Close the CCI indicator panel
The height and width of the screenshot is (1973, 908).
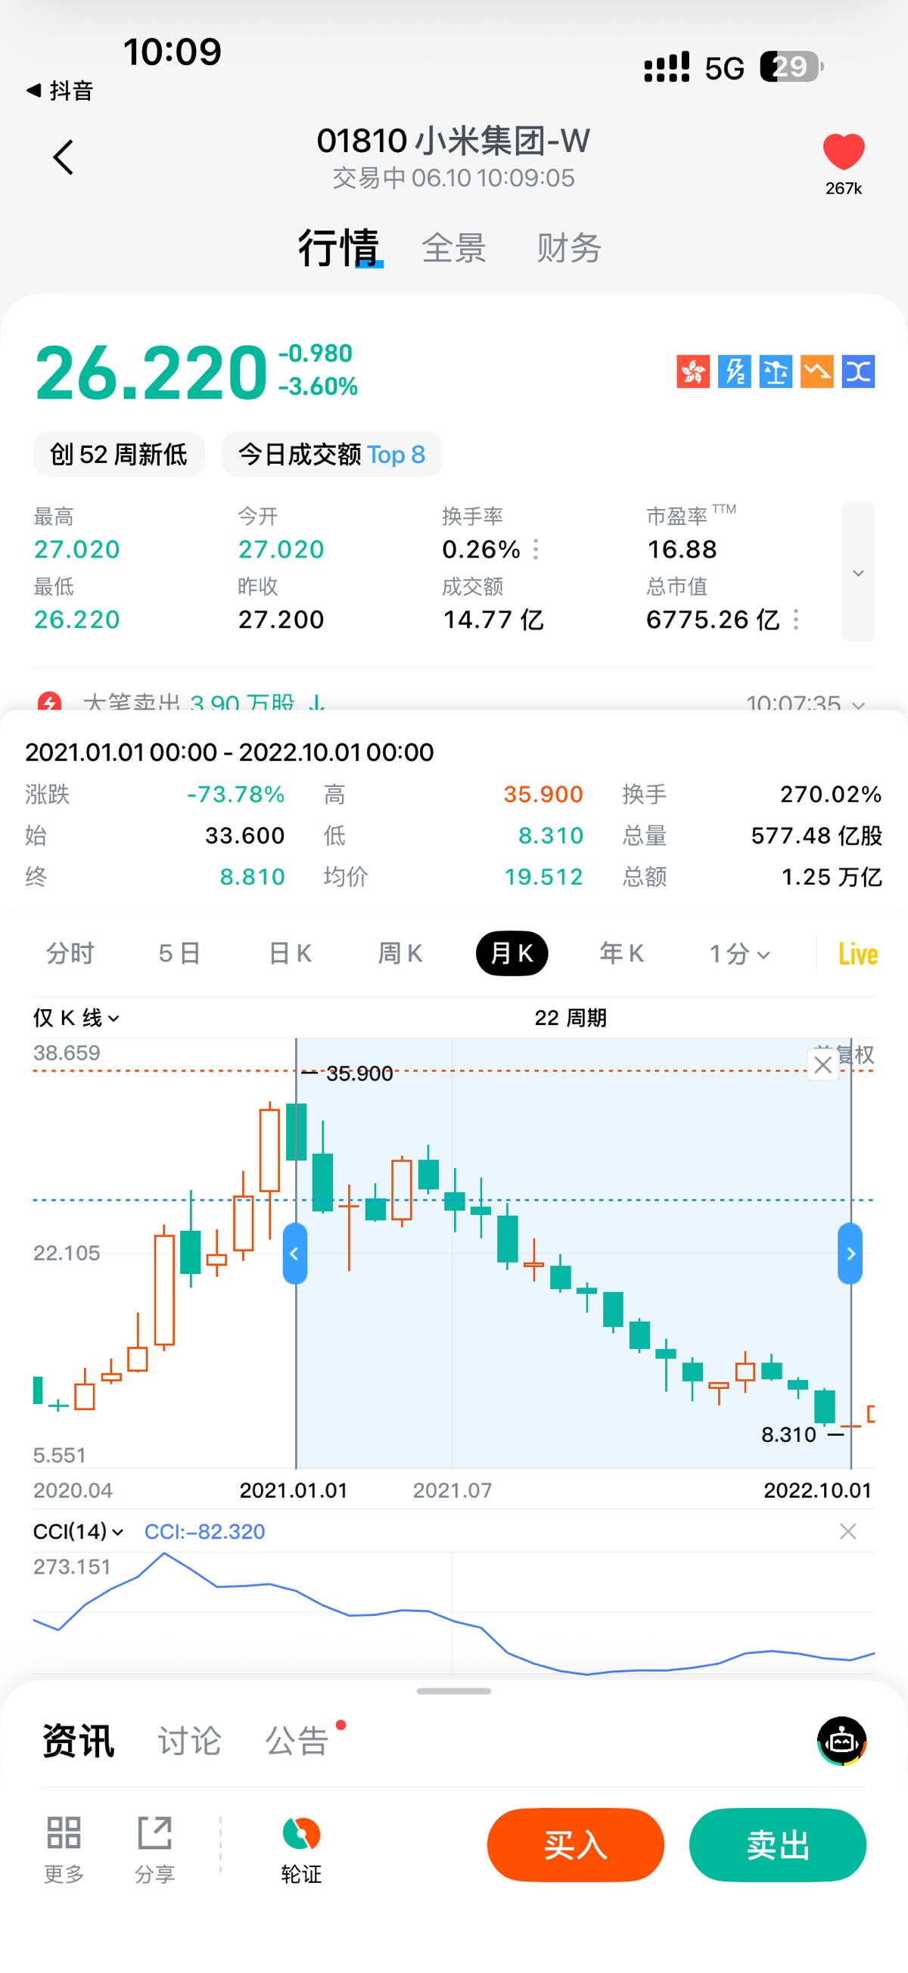click(x=847, y=1531)
